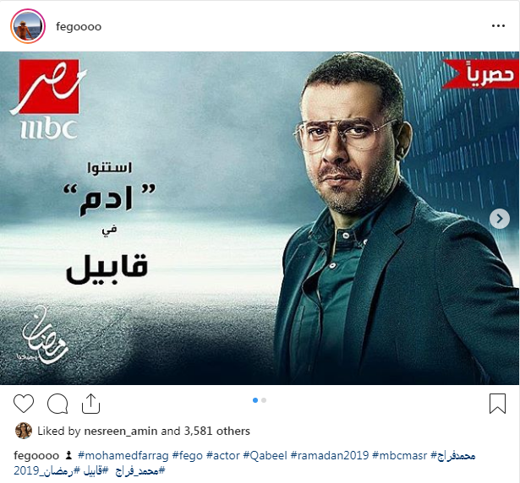520x483 pixels.
Task: Open nesreen_amin liker avatar
Action: coord(24,431)
